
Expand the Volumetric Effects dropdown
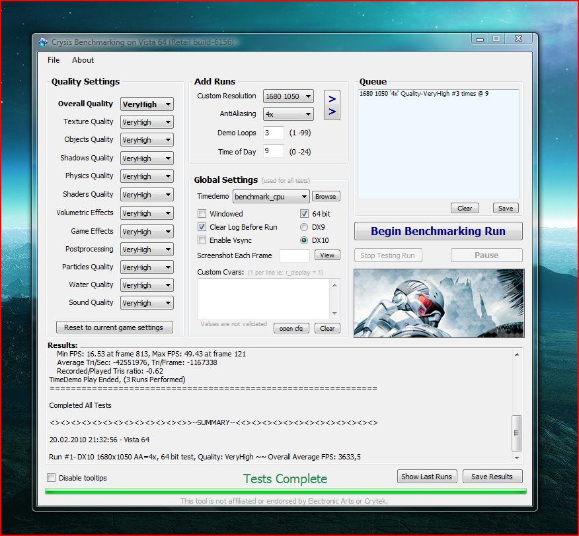[147, 213]
